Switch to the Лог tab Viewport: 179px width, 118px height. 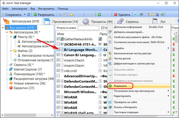(x=159, y=21)
